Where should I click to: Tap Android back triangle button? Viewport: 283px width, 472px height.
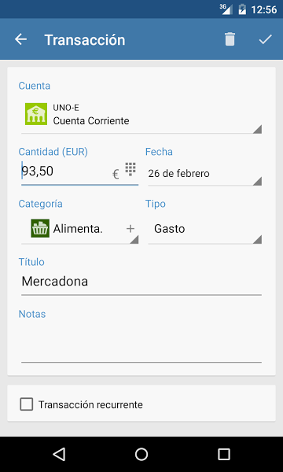coord(59,454)
